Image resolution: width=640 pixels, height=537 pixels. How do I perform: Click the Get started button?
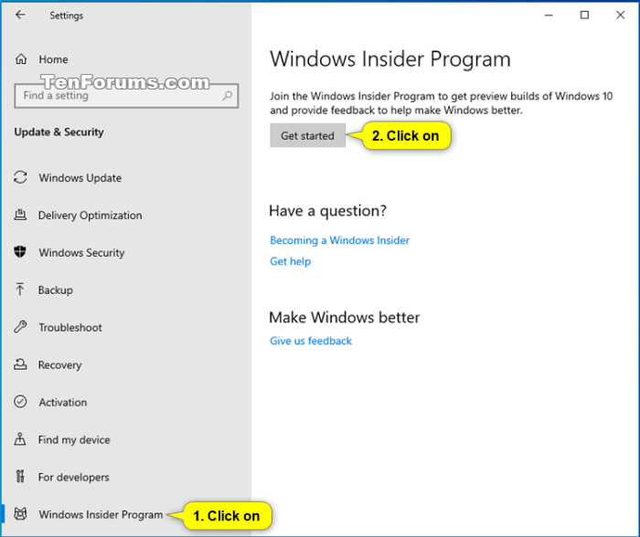[x=307, y=135]
